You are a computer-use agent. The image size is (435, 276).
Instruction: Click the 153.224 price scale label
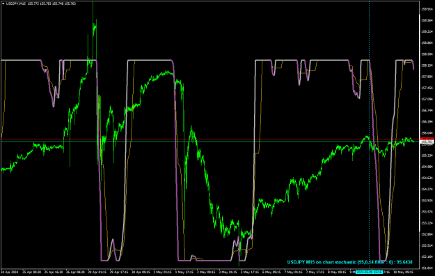tap(427, 223)
